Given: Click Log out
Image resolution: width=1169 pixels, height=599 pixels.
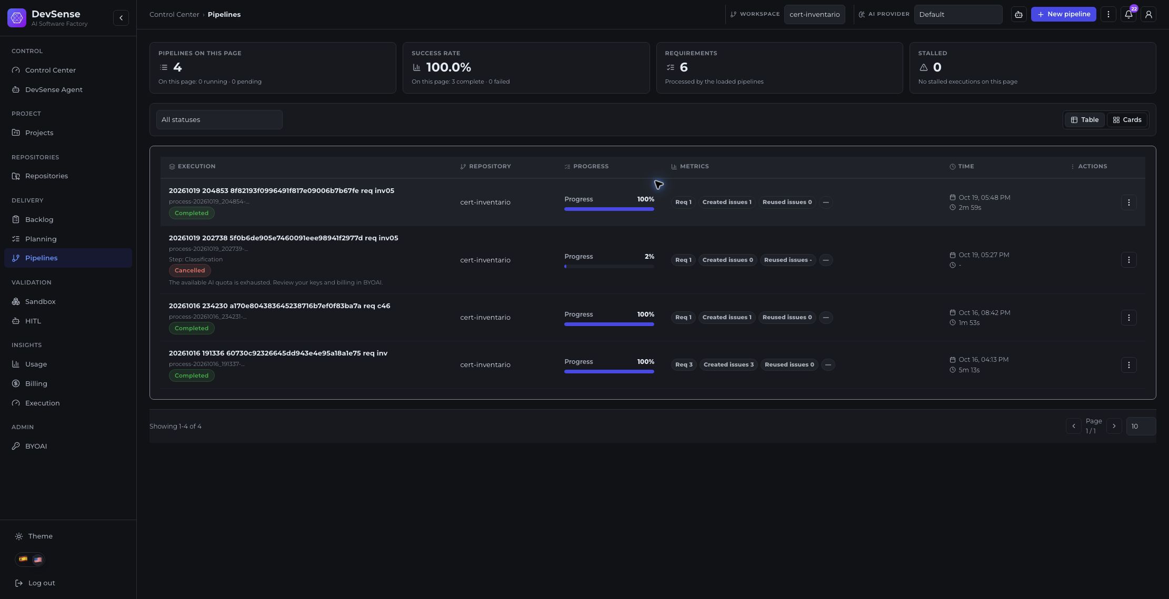Looking at the screenshot, I should pyautogui.click(x=36, y=583).
